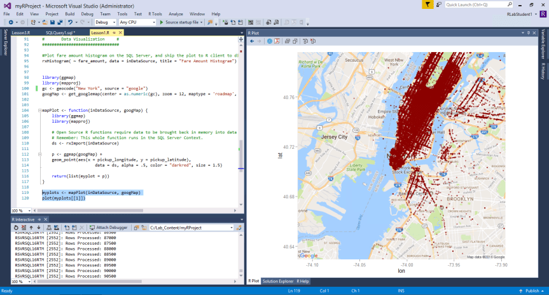This screenshot has width=549, height=295.
Task: Collapse the mapPlot function outline
Action: coord(39,110)
